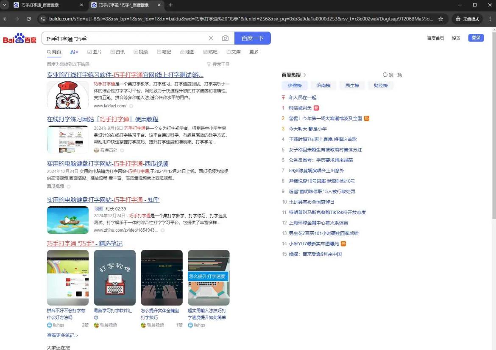The width and height of the screenshot is (496, 350).
Task: Switch to 笔记 search tab
Action: pos(164,52)
